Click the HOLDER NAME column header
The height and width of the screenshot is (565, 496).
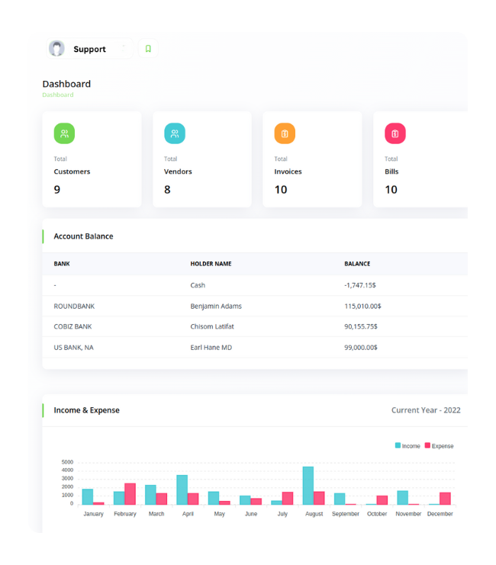(x=211, y=264)
